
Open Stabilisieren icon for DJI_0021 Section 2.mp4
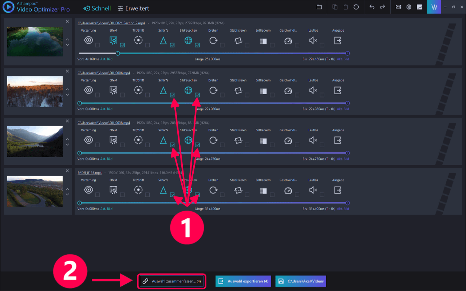point(238,41)
